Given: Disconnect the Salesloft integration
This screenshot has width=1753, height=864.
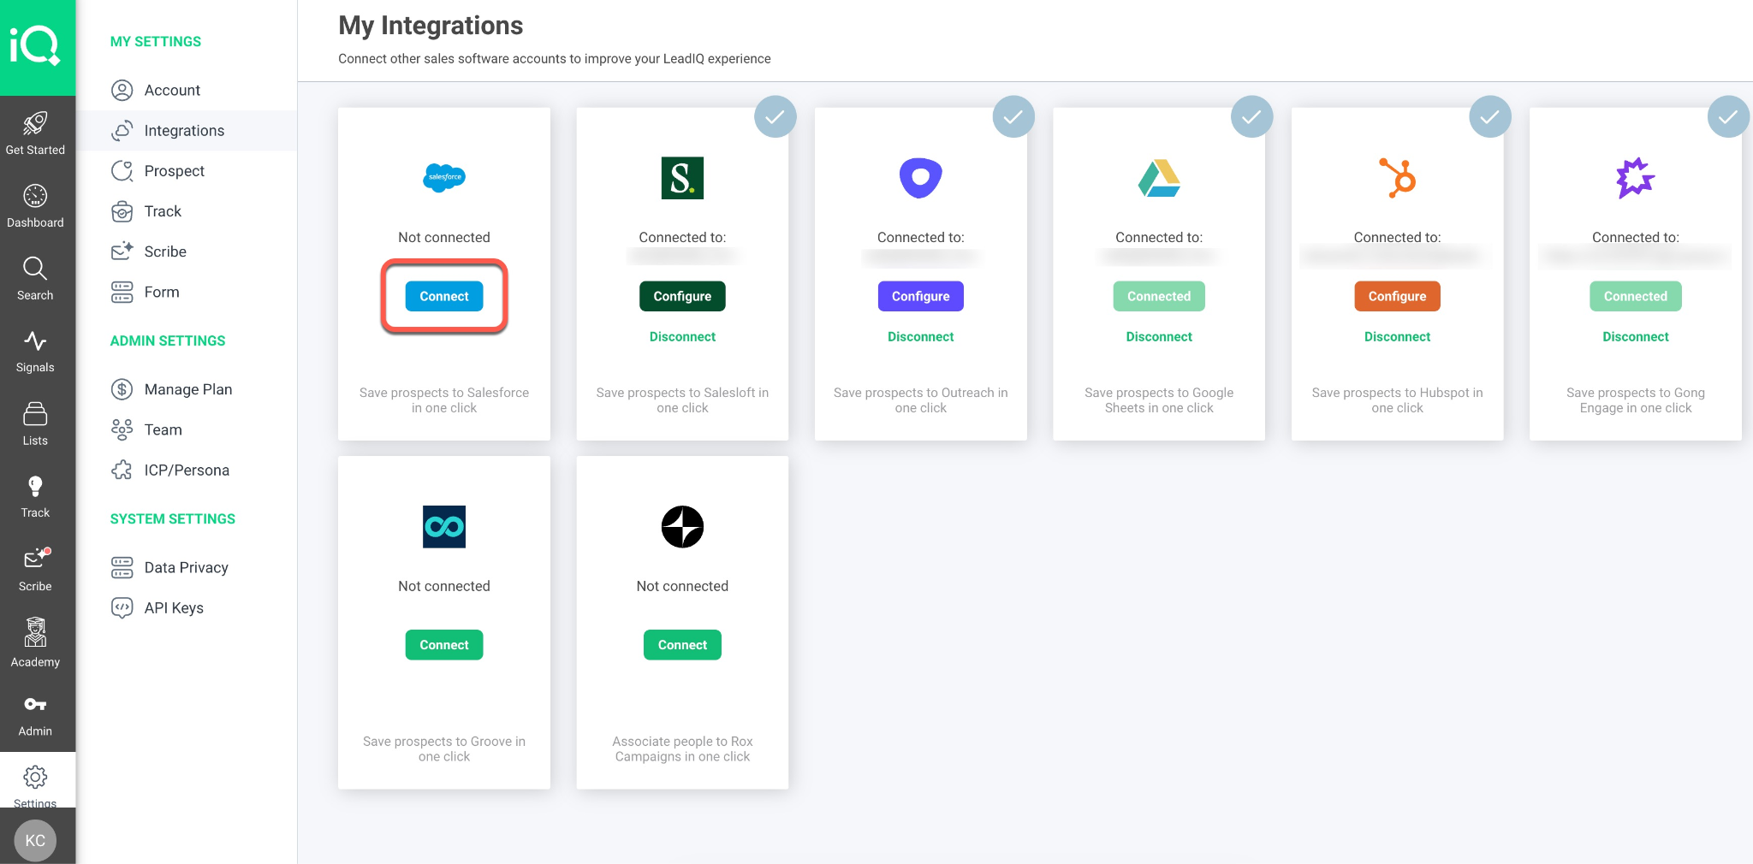Looking at the screenshot, I should (682, 337).
